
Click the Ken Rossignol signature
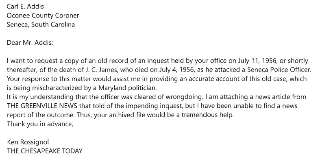(28, 142)
